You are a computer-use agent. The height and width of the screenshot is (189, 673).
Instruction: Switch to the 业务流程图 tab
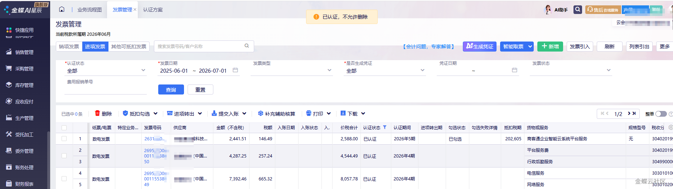point(89,10)
